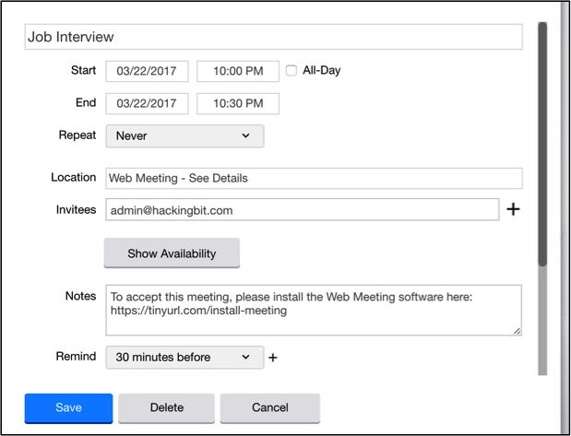Save the Job Interview event
Viewport: 571px width, 436px height.
pos(68,408)
